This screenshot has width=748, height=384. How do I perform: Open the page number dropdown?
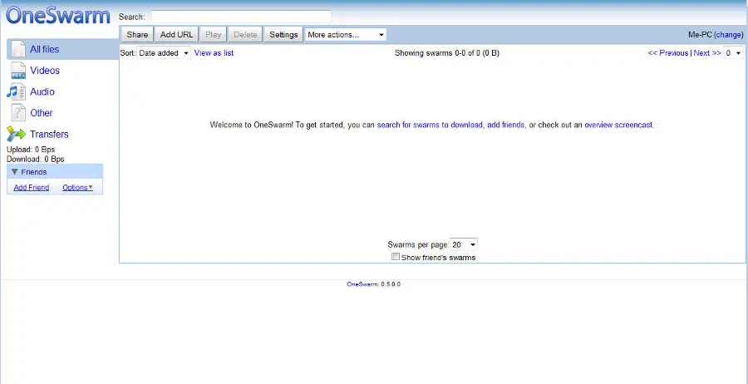coord(733,53)
